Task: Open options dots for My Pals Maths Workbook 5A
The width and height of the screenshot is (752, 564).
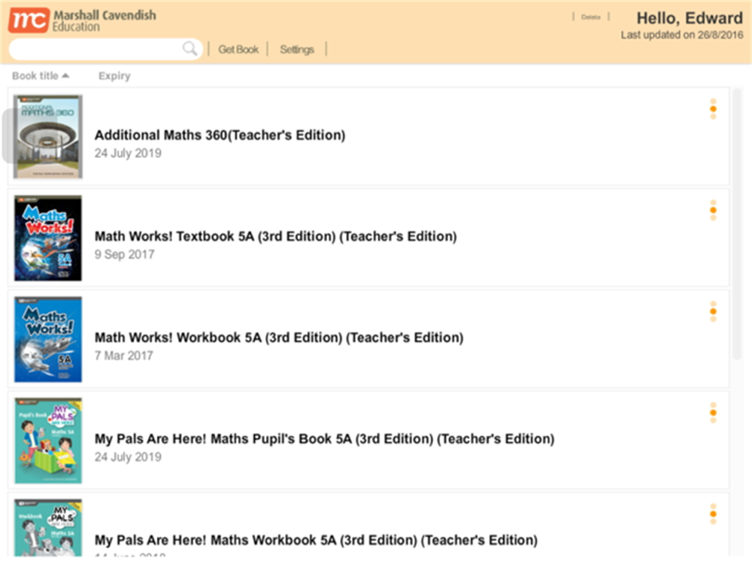Action: 713,514
